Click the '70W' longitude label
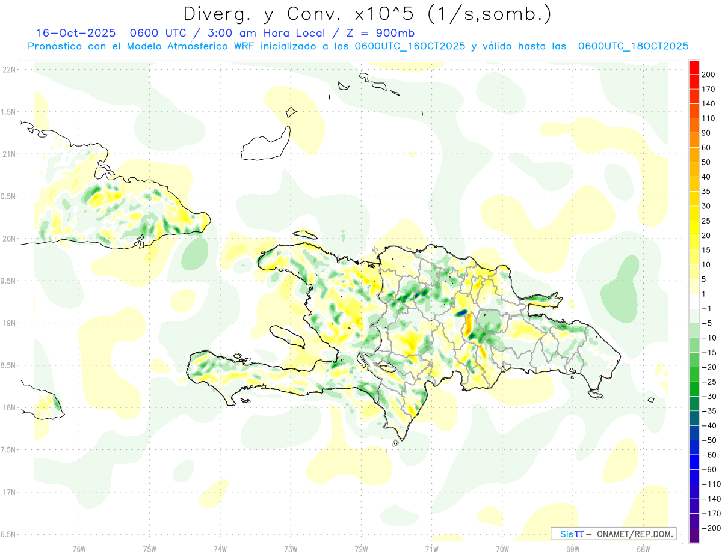 click(502, 549)
